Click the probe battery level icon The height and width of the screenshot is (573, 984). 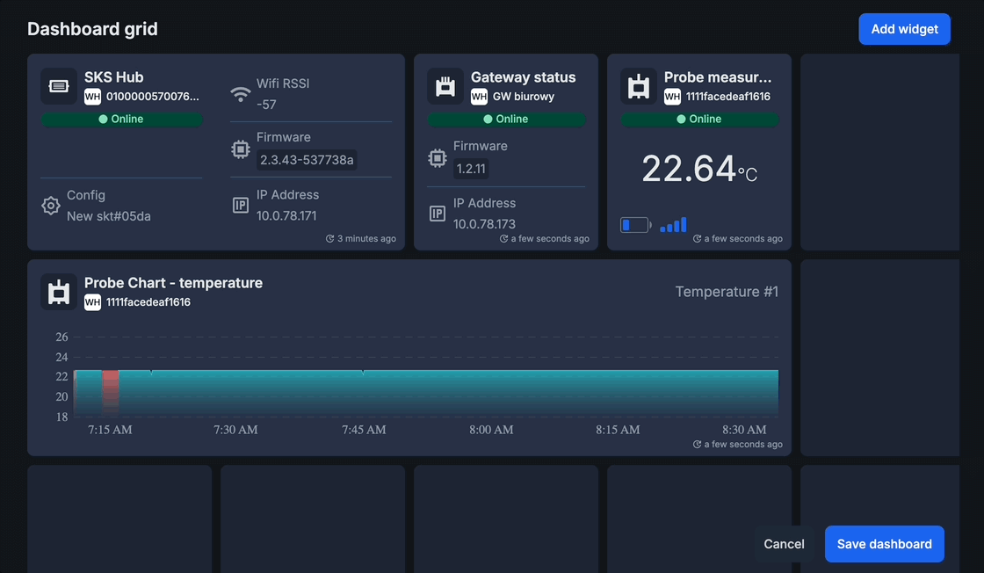tap(634, 225)
